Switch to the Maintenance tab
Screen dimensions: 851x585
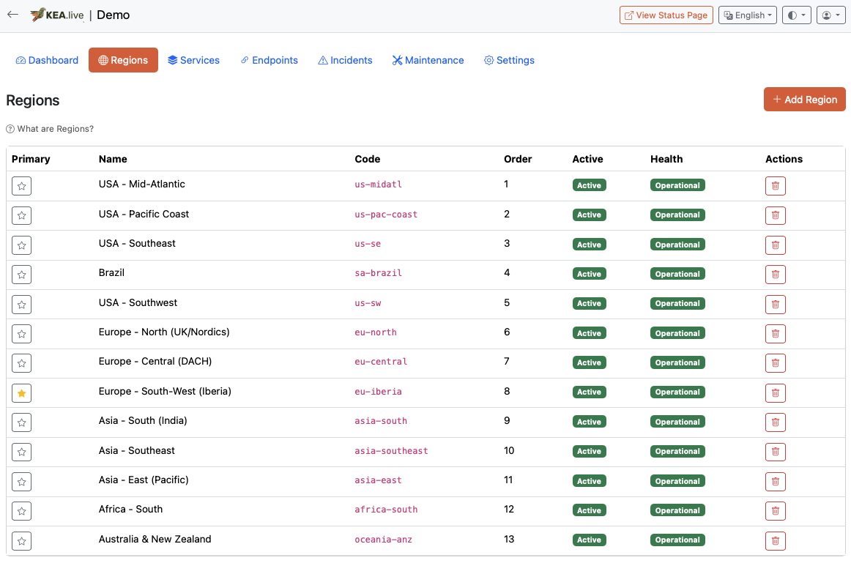tap(428, 60)
